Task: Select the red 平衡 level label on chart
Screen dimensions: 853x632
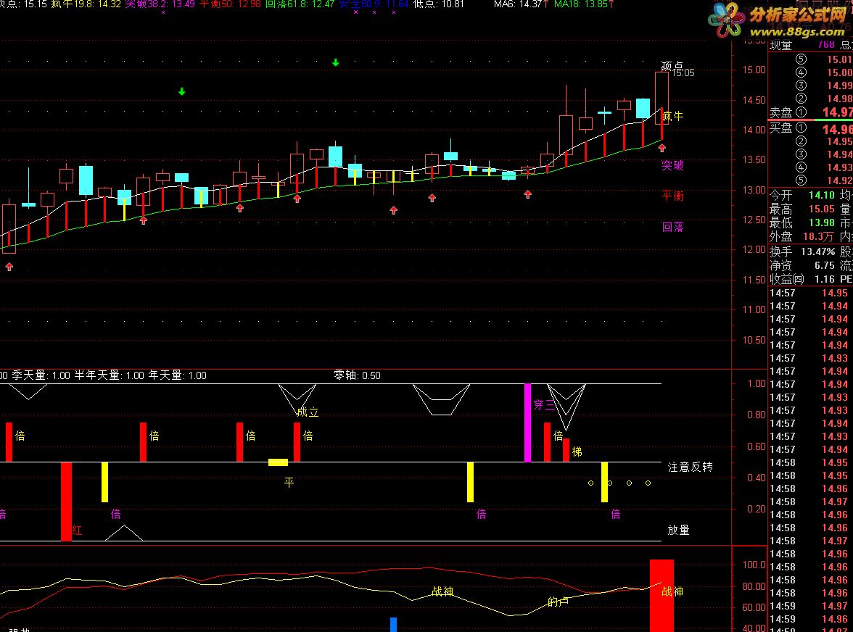Action: [x=672, y=196]
